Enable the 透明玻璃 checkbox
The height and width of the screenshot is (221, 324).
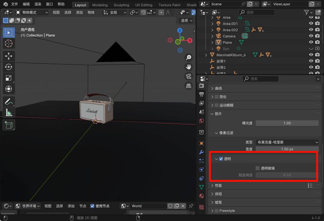(258, 168)
